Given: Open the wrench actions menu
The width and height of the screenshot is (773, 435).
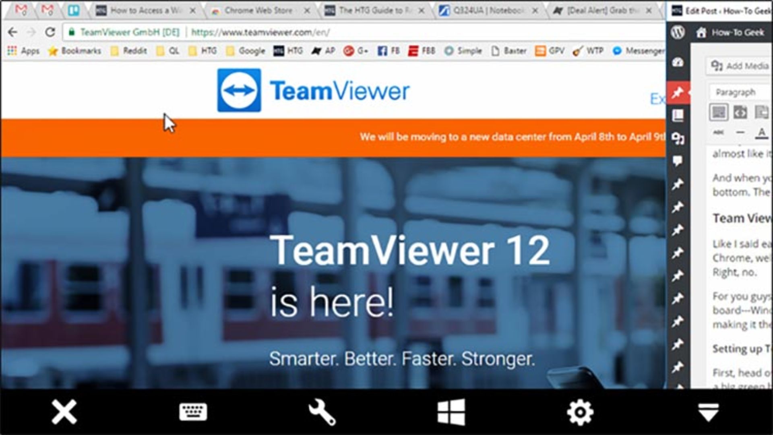Looking at the screenshot, I should click(x=322, y=412).
